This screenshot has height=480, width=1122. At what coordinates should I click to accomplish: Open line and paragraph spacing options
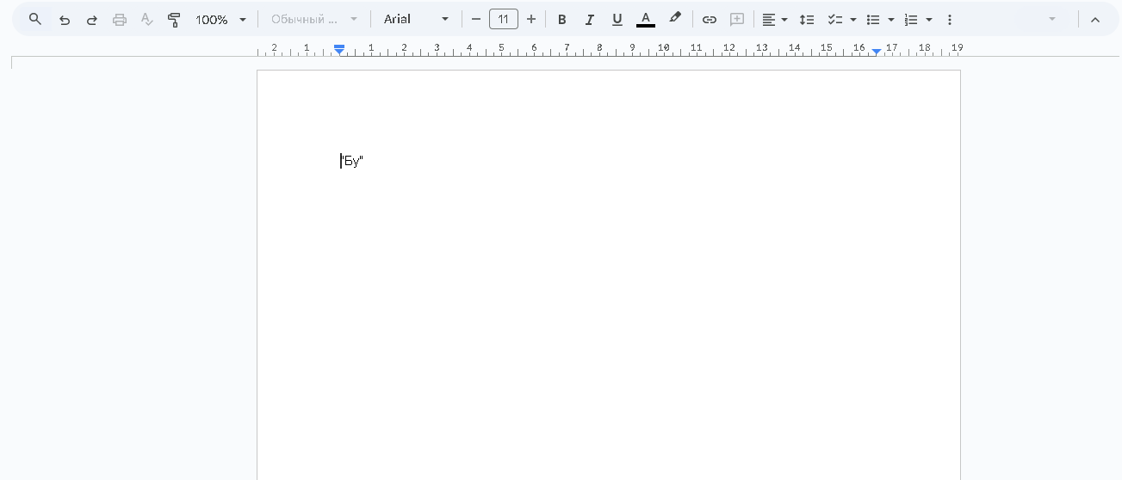(807, 19)
